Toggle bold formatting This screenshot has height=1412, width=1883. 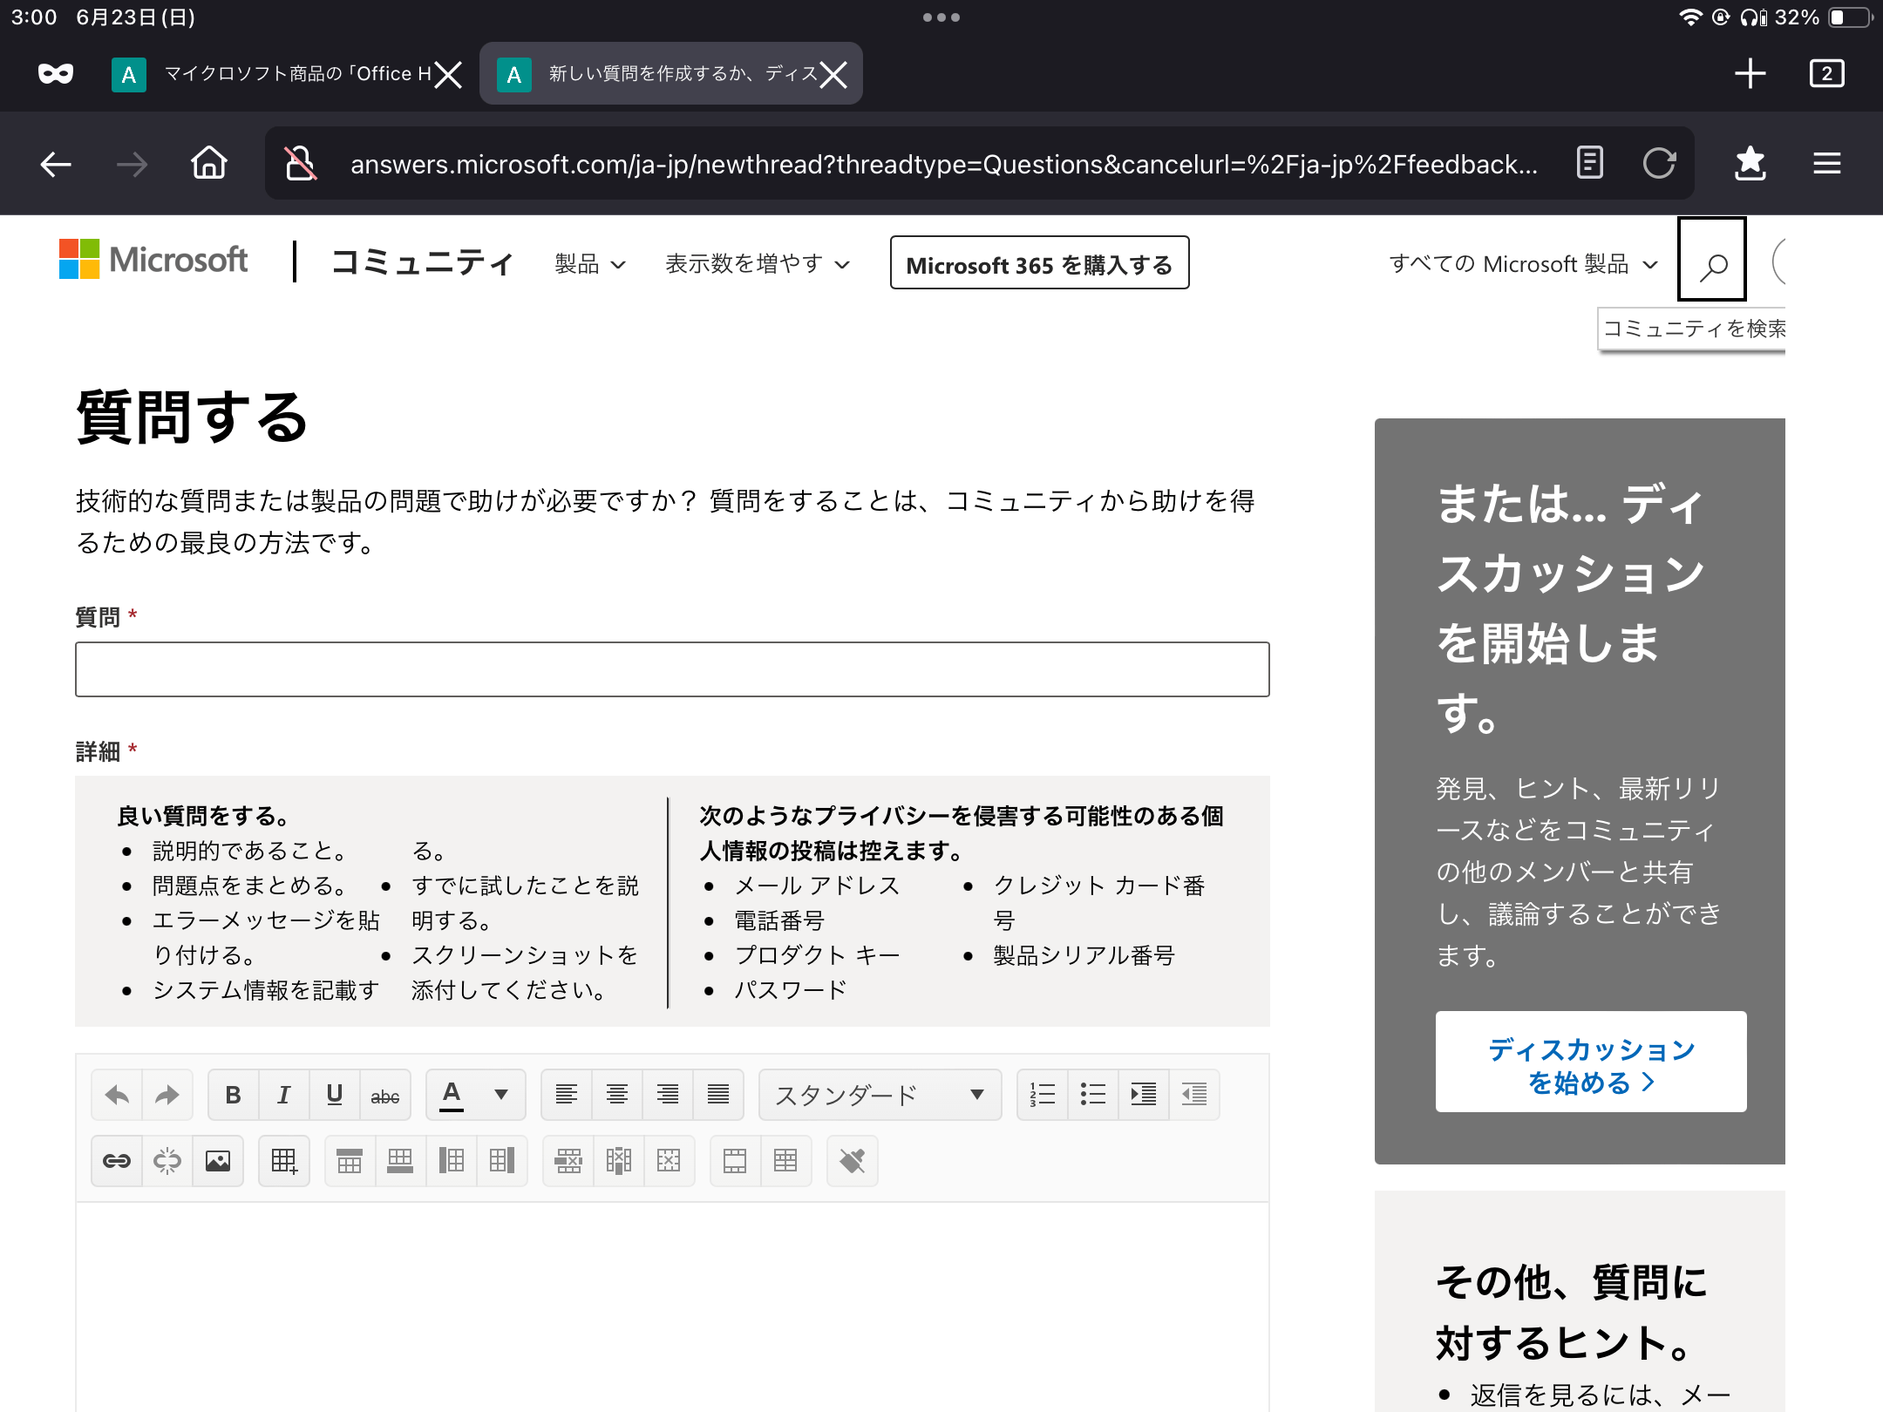(x=234, y=1095)
